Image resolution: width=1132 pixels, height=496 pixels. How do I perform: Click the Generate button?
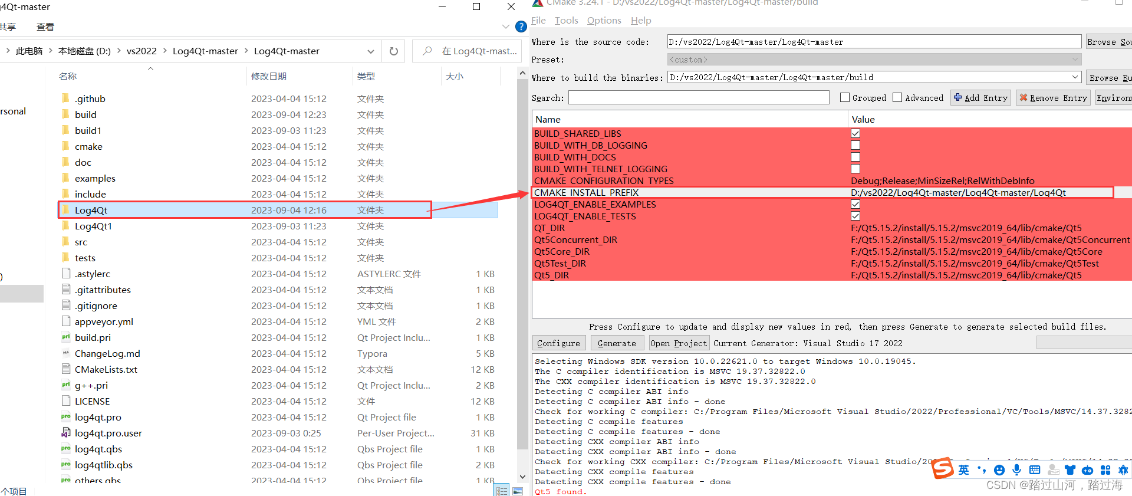click(617, 343)
